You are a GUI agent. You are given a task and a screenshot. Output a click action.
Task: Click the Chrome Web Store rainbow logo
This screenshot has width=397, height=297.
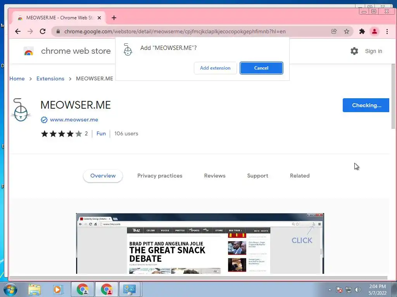[x=29, y=51]
